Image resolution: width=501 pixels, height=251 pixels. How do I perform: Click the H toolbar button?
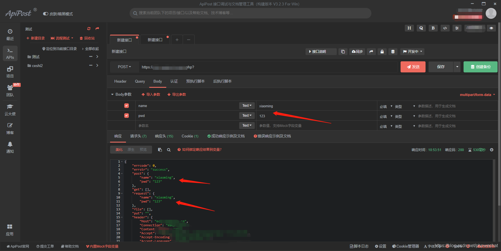409,28
